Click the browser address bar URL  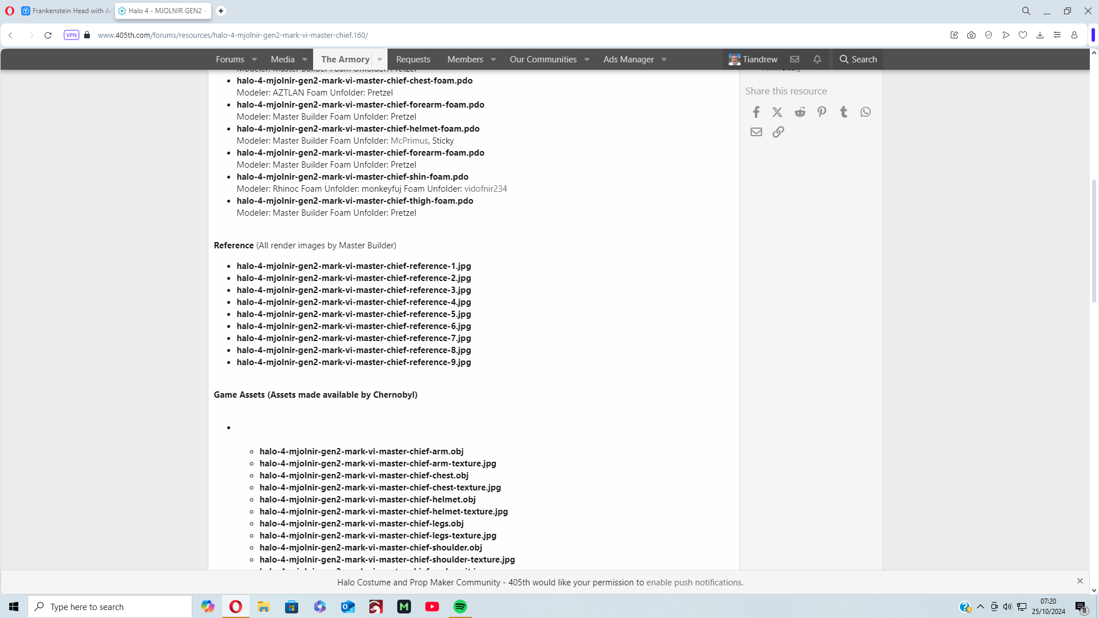click(233, 35)
